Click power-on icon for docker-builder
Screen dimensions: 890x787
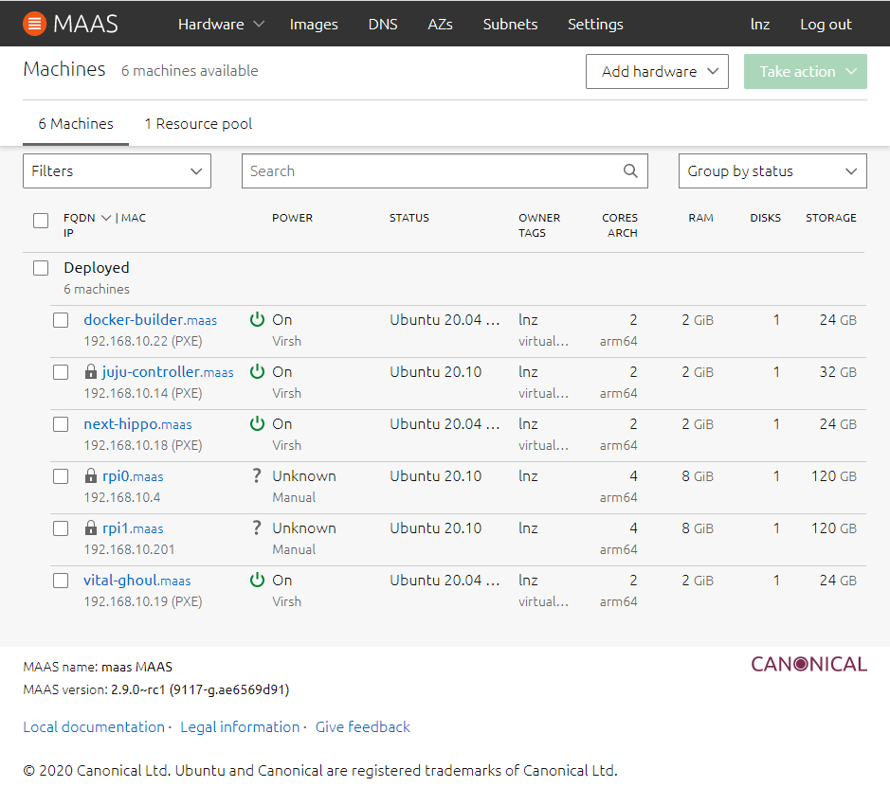coord(257,320)
